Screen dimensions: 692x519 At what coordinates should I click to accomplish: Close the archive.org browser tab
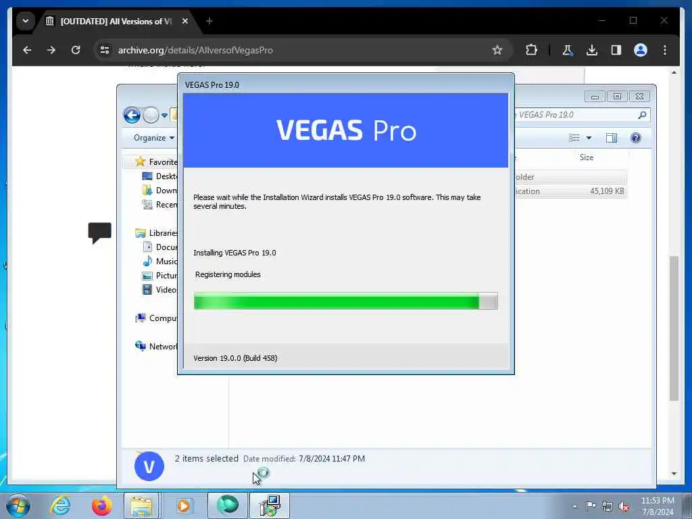pyautogui.click(x=185, y=21)
